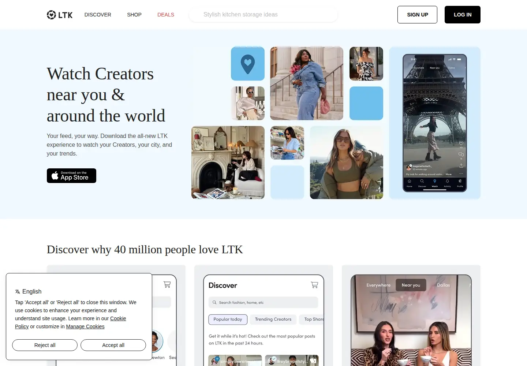Image resolution: width=527 pixels, height=366 pixels.
Task: Open the black-and-white dress creator photo
Action: click(x=366, y=64)
